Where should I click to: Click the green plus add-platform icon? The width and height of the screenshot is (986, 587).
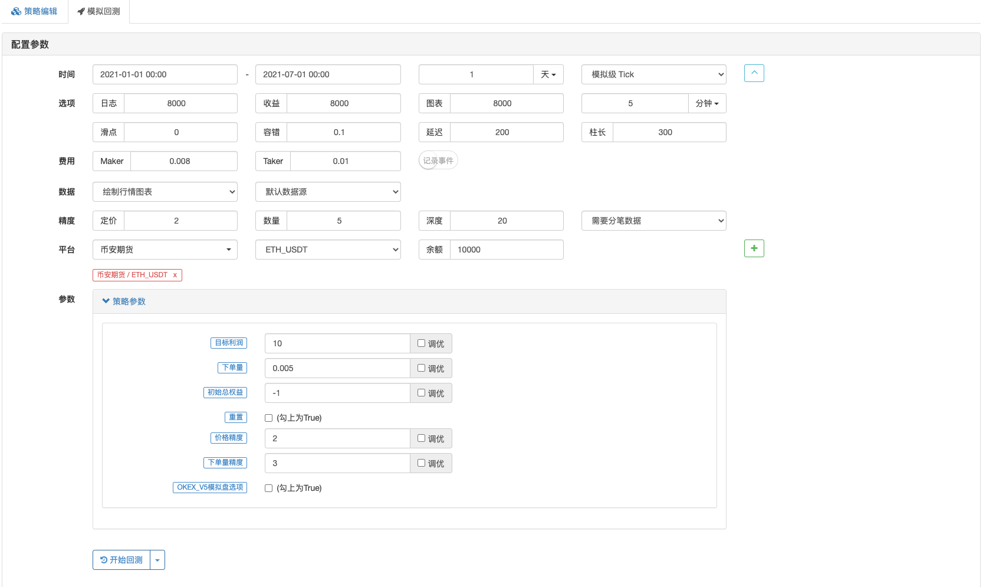tap(754, 248)
